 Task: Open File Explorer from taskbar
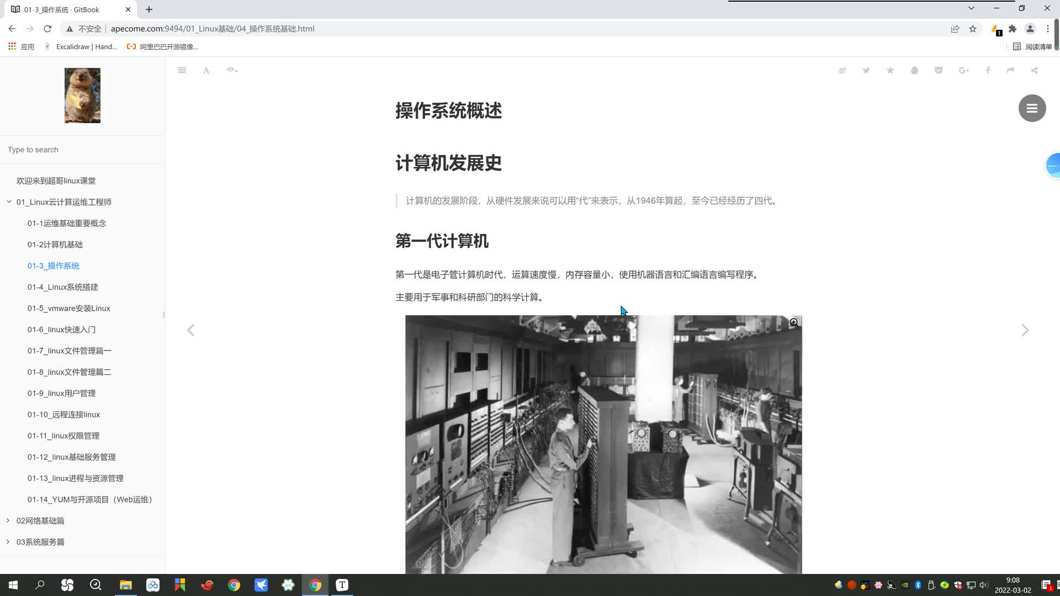click(x=126, y=585)
